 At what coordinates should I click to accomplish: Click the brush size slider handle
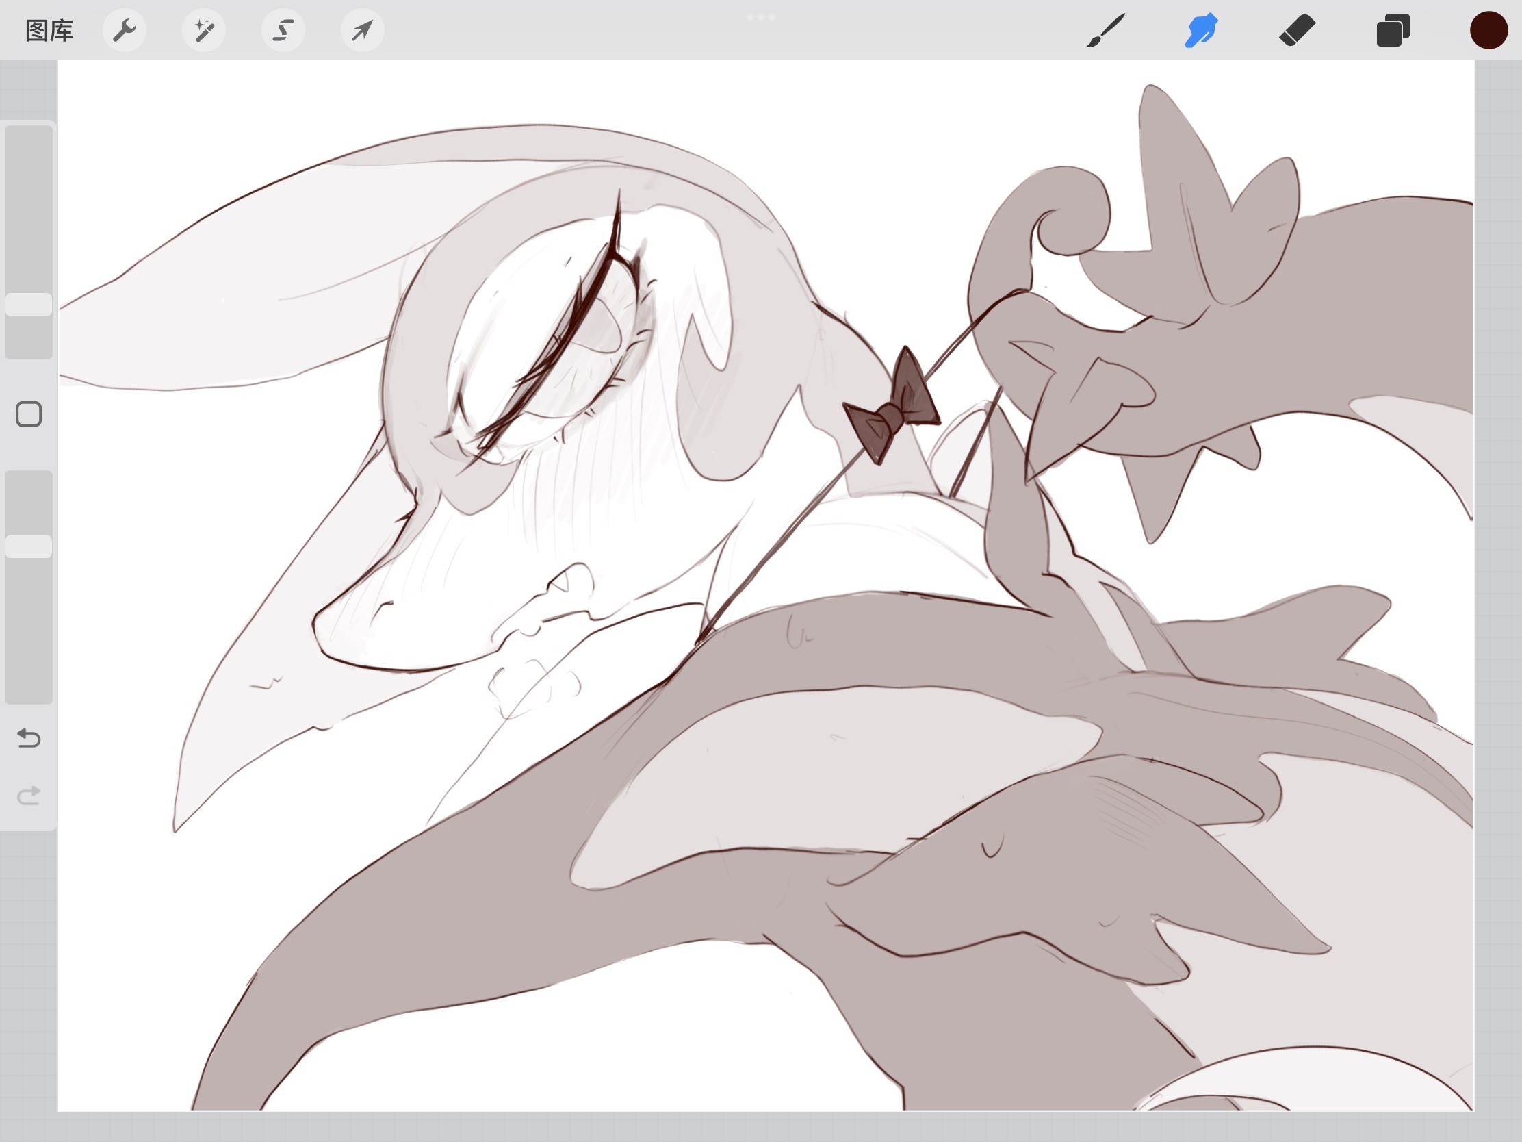click(29, 305)
